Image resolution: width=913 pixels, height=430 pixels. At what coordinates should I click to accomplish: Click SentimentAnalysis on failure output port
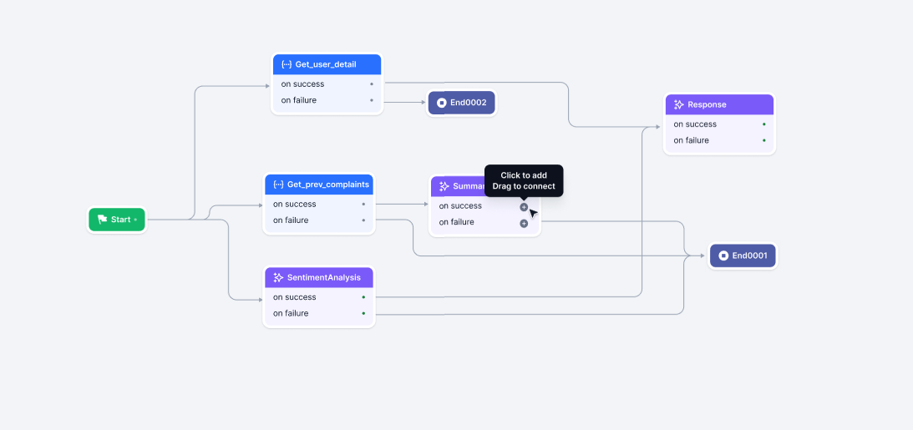pyautogui.click(x=363, y=313)
